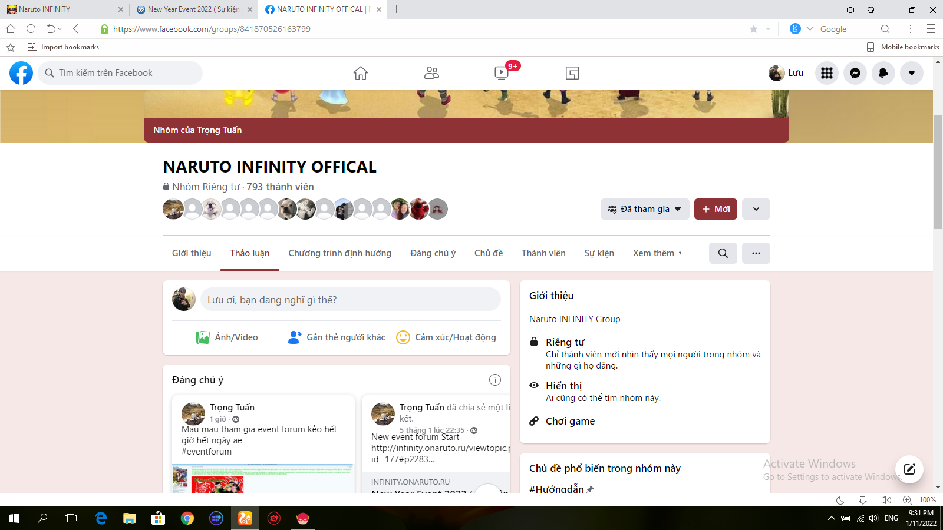Open the Facebook logo home link
943x530 pixels.
(x=21, y=73)
